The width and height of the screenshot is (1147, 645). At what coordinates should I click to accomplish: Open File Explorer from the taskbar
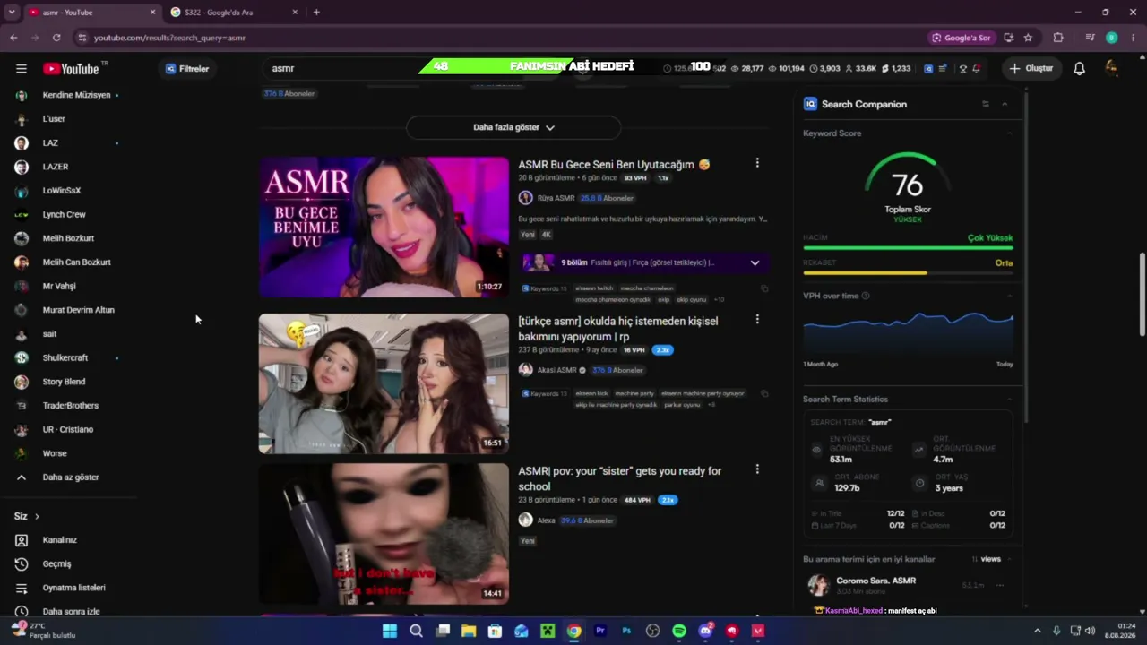pyautogui.click(x=469, y=631)
